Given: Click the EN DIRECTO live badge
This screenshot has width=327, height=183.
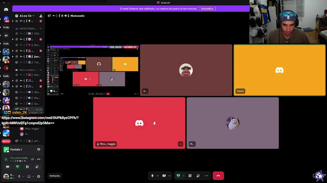Looking at the screenshot, I should point(130,47).
